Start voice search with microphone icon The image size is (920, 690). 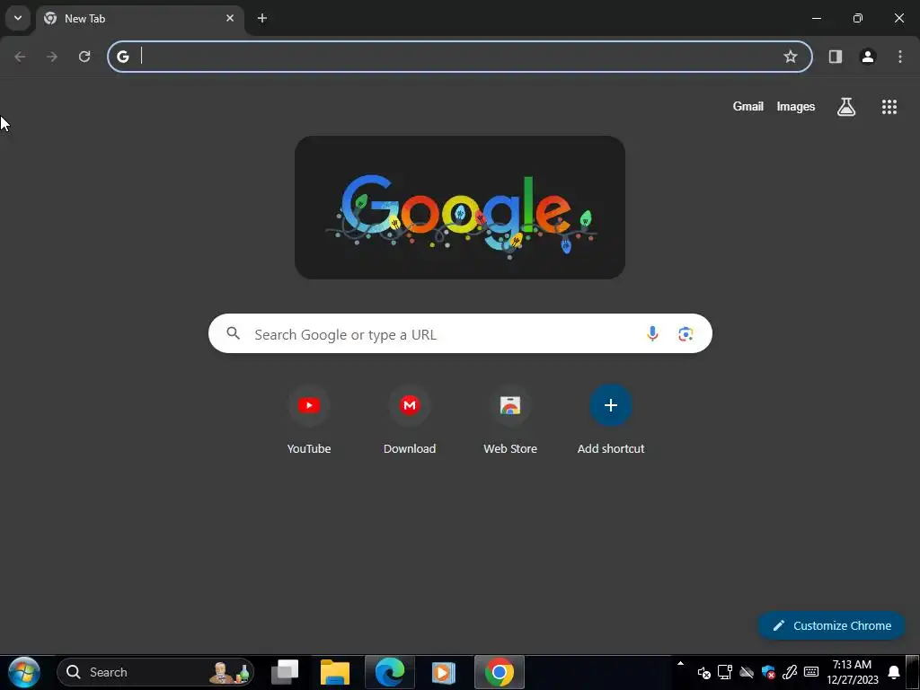[652, 334]
